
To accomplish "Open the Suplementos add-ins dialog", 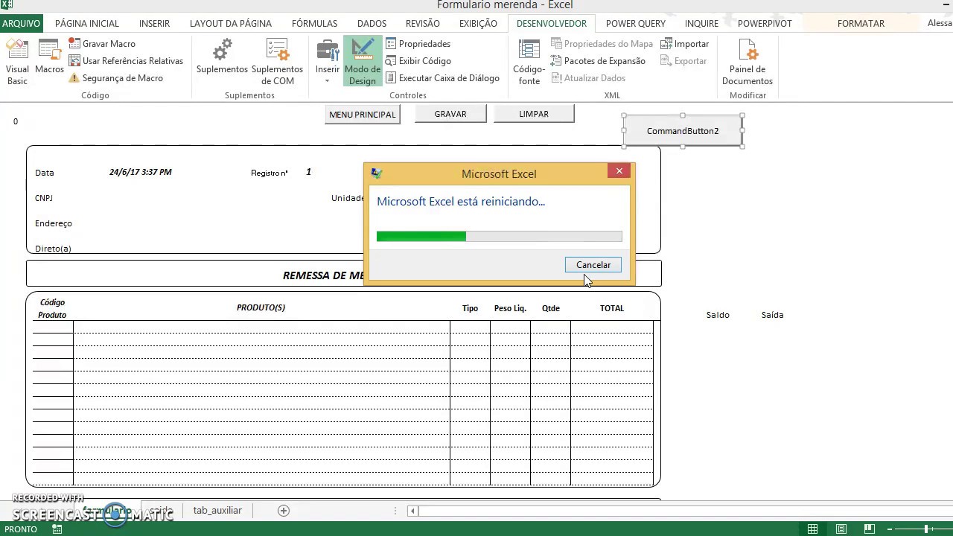I will [222, 57].
